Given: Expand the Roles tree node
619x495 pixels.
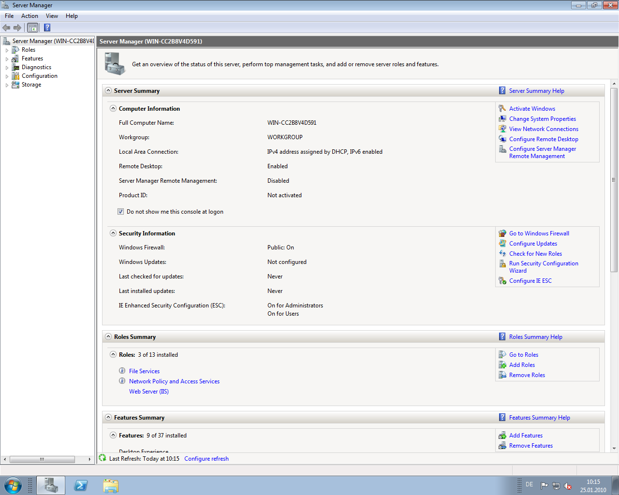Looking at the screenshot, I should pyautogui.click(x=7, y=50).
